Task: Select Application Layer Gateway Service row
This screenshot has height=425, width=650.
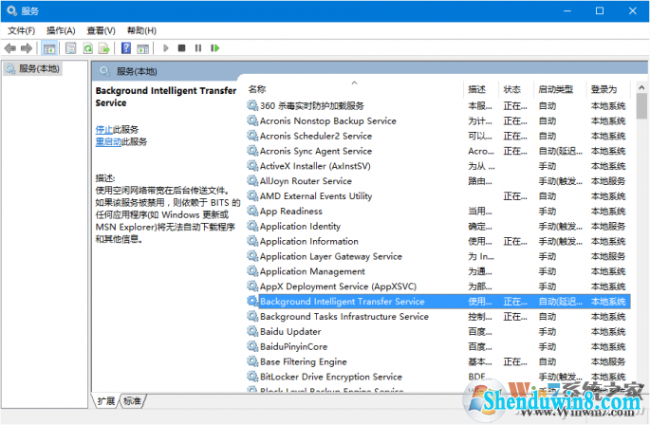Action: tap(438, 256)
